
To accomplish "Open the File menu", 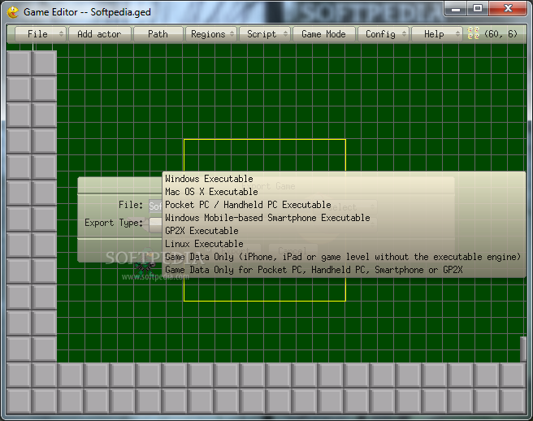I will coord(40,34).
